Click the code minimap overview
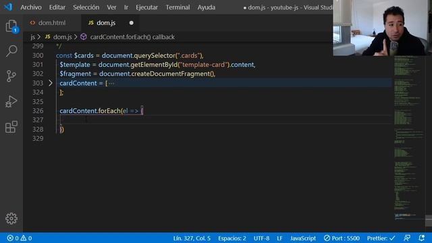The height and width of the screenshot is (243, 432). tap(409, 138)
